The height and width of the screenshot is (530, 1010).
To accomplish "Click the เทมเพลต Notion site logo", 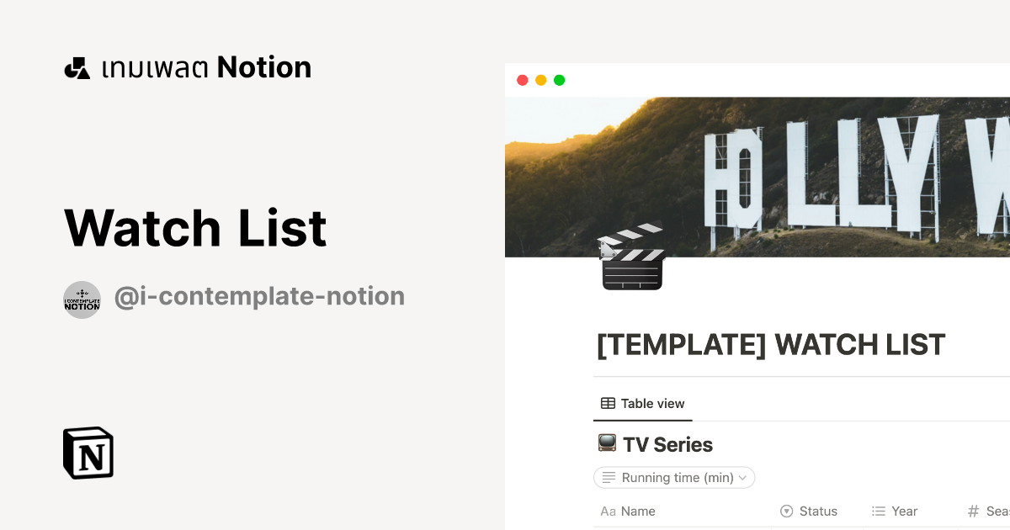I will [x=187, y=67].
